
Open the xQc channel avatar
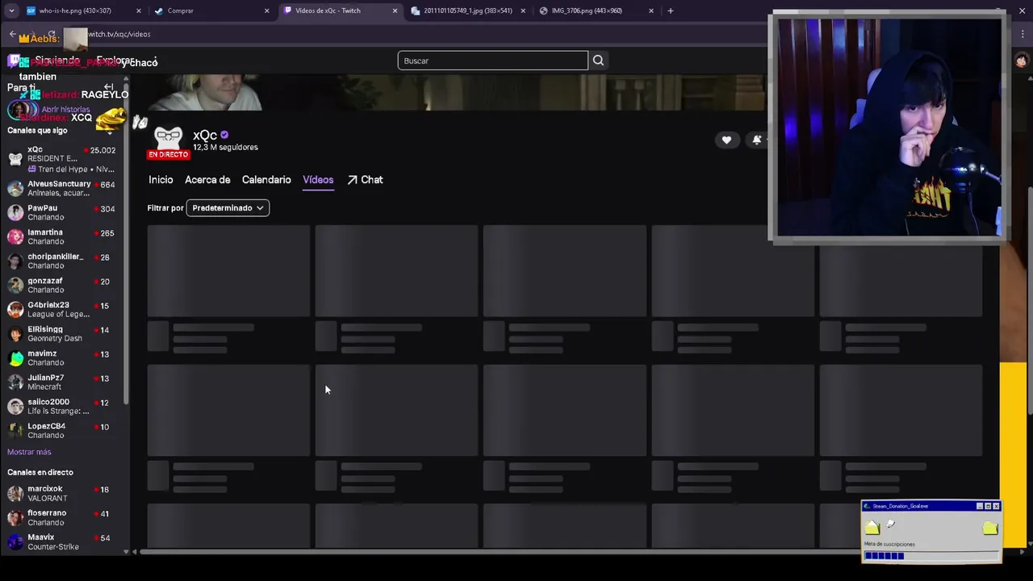point(168,140)
